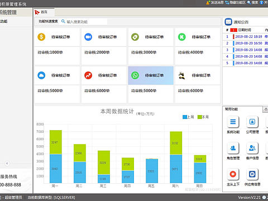Click the olive green price tag icon
Image resolution: width=268 pixels, height=201 pixels.
coord(135,37)
